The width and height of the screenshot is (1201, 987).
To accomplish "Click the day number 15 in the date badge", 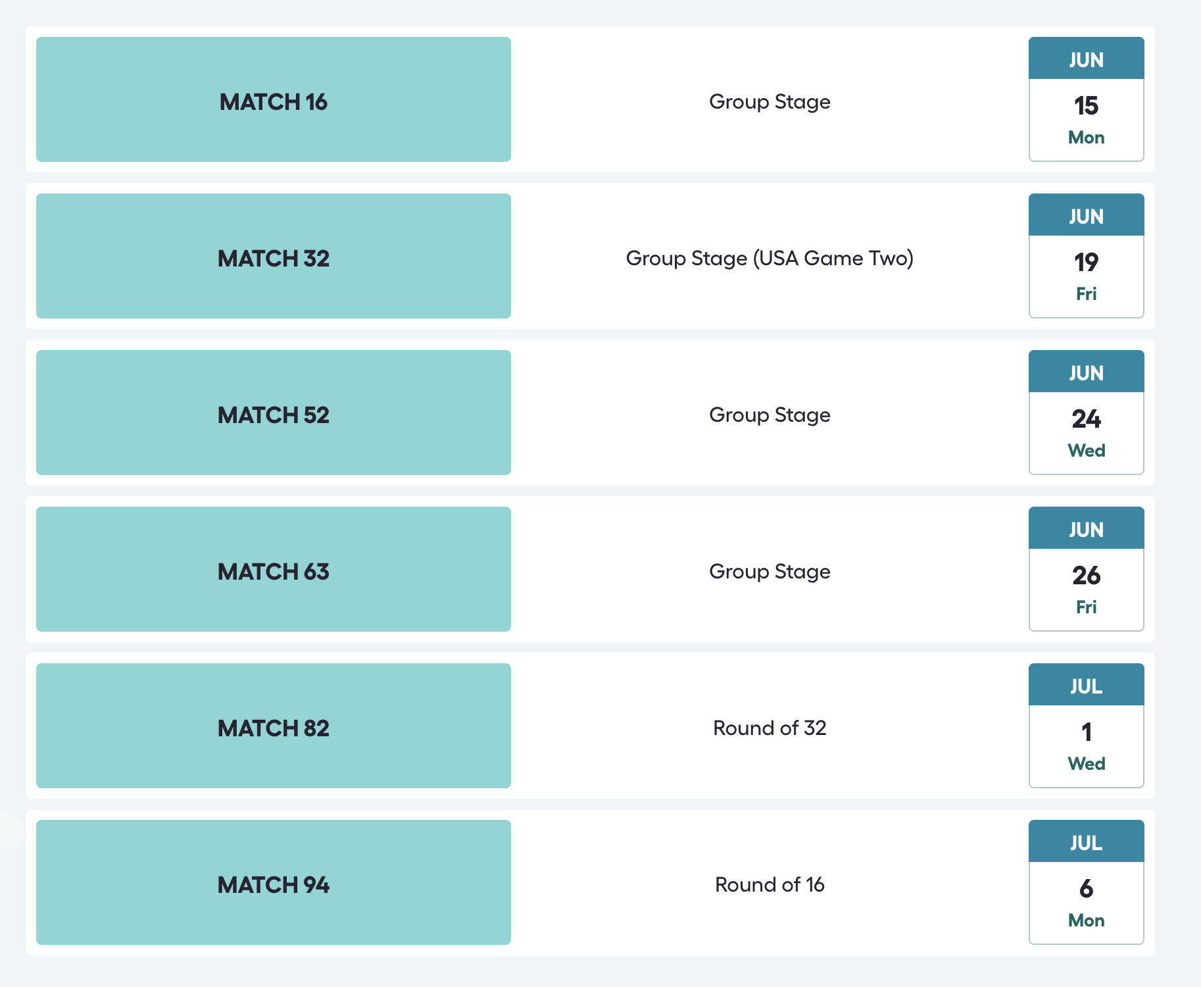I will click(1086, 106).
